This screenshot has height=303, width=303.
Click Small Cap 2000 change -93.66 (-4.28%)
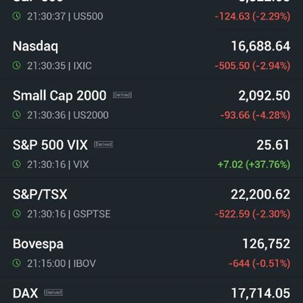(x=255, y=115)
